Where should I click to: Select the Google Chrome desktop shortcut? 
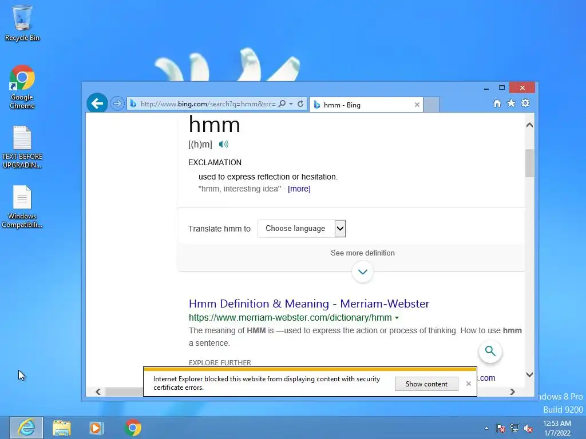22,87
